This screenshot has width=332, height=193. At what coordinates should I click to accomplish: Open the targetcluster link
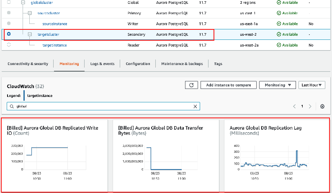point(48,34)
